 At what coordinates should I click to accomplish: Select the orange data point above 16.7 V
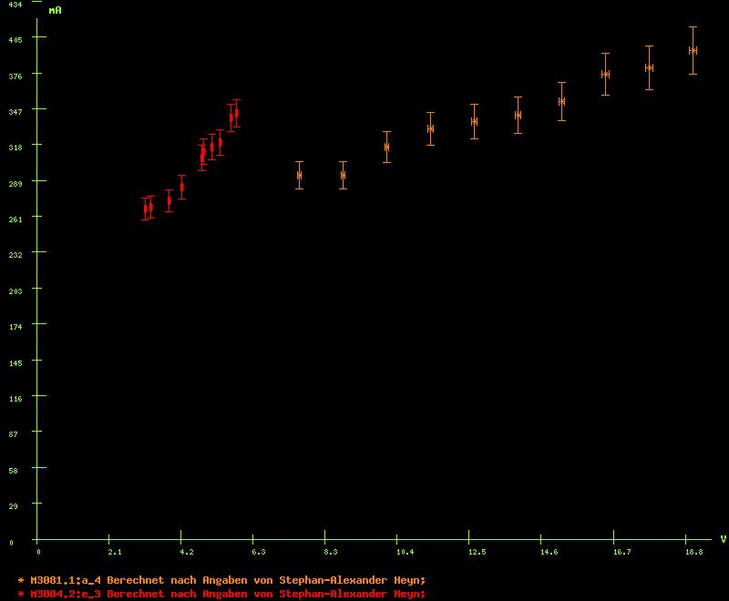tap(605, 74)
